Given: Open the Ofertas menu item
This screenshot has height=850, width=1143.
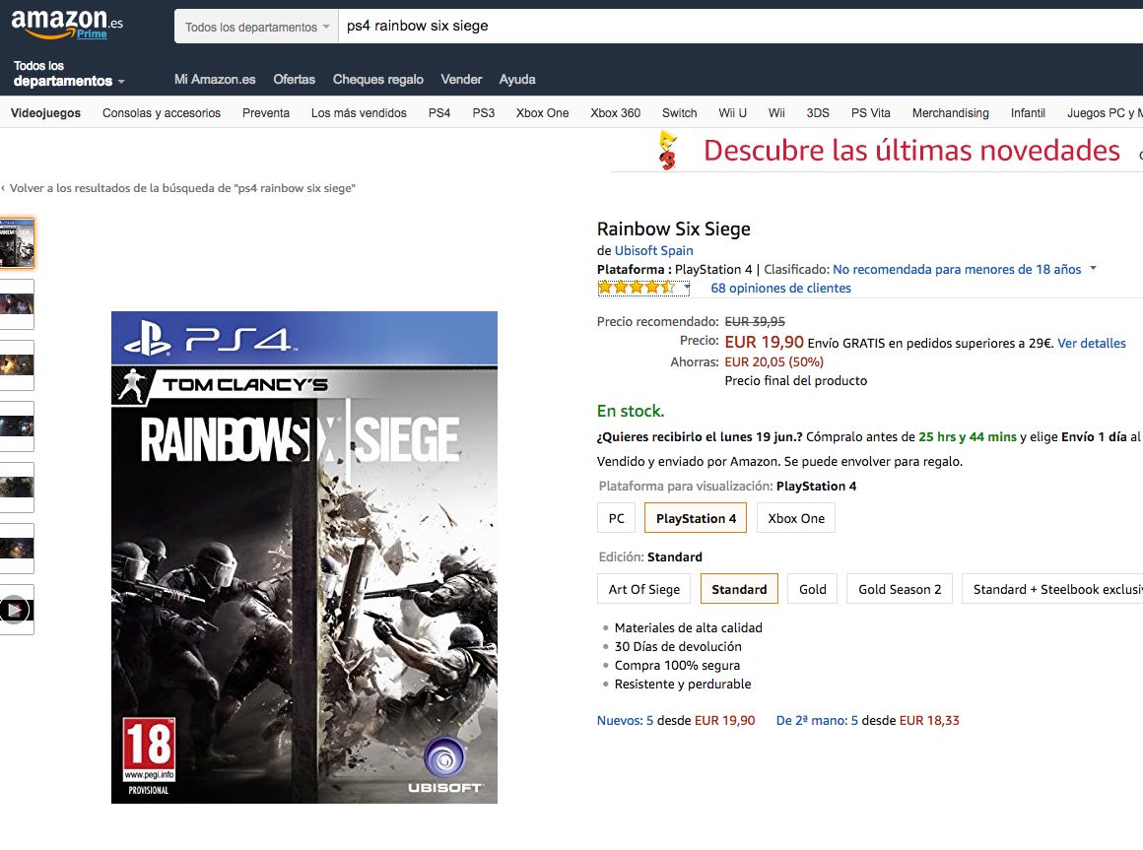Looking at the screenshot, I should coord(294,80).
